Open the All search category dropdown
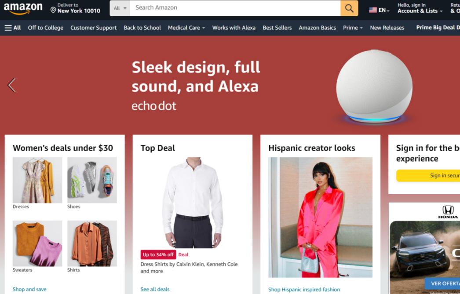The image size is (460, 294). pyautogui.click(x=120, y=8)
